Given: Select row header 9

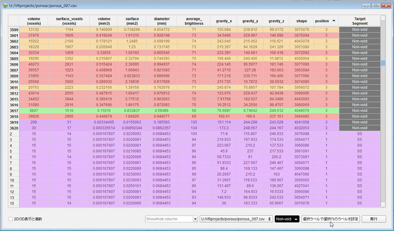Looking at the screenshot, I should (14, 174).
